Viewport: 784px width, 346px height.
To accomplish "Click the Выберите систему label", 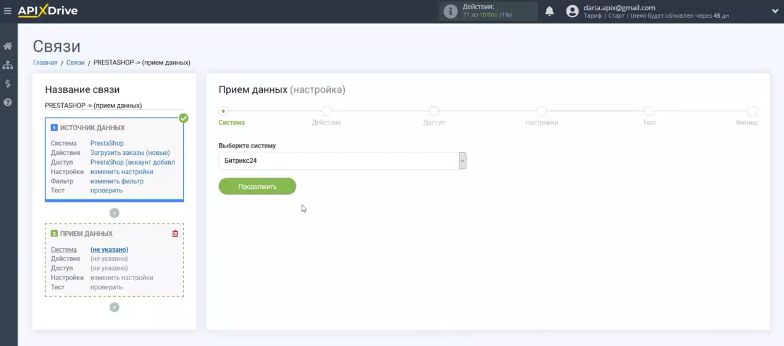I will point(247,146).
